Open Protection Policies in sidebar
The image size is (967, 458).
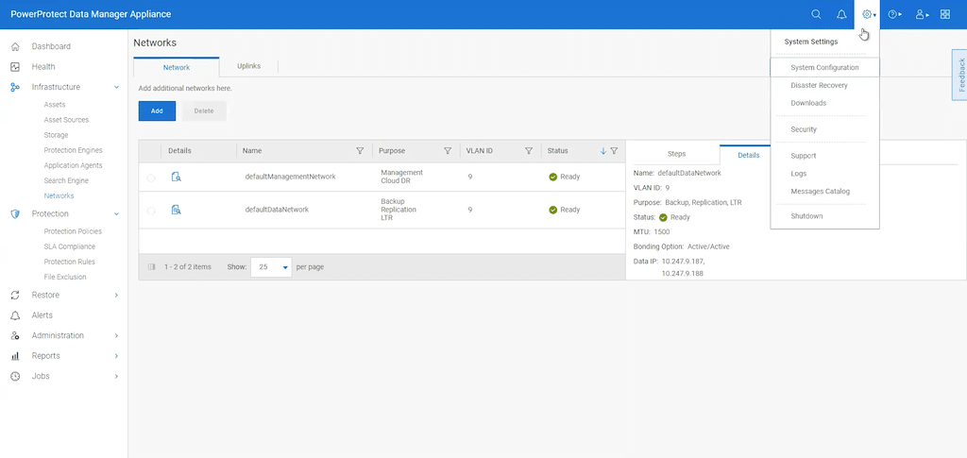click(73, 231)
